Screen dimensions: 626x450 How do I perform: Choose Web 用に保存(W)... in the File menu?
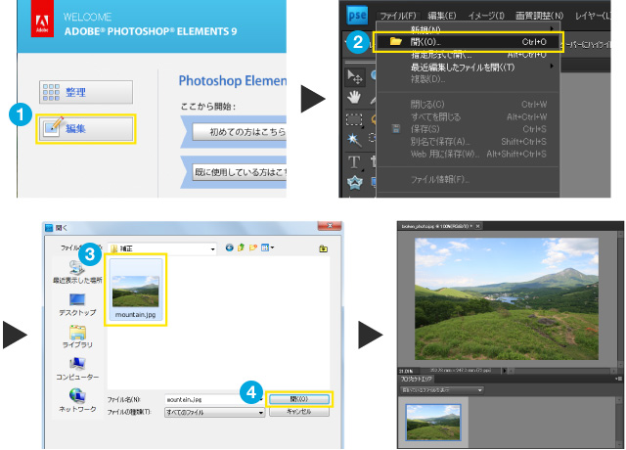click(x=468, y=154)
